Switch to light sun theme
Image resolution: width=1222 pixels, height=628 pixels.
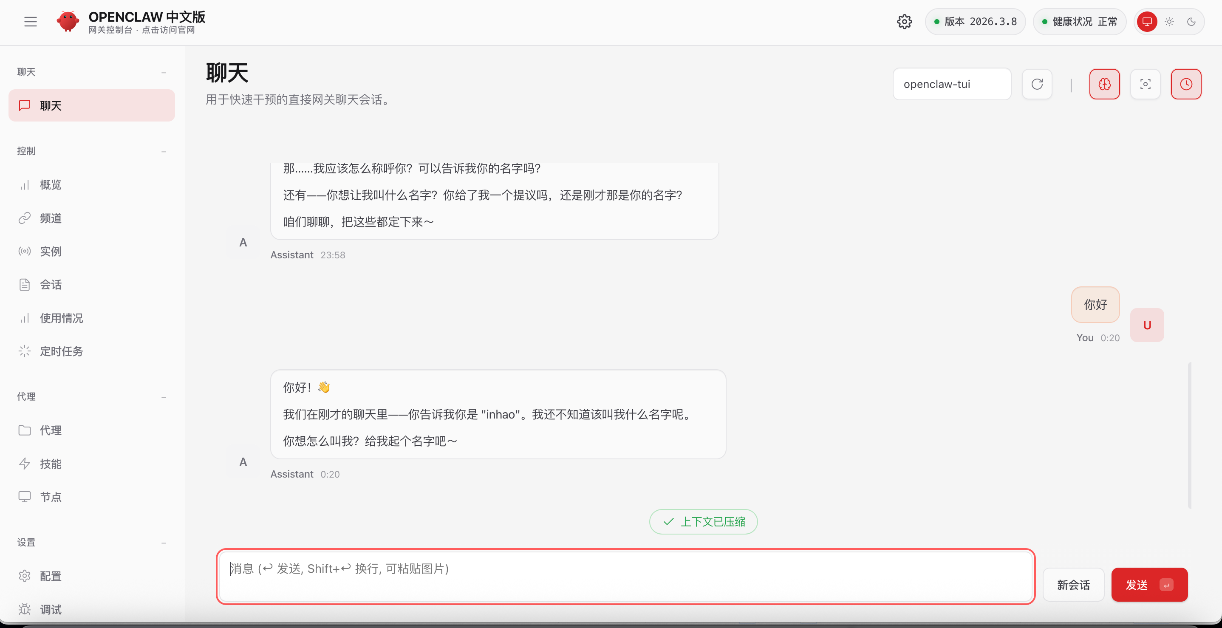[1169, 21]
